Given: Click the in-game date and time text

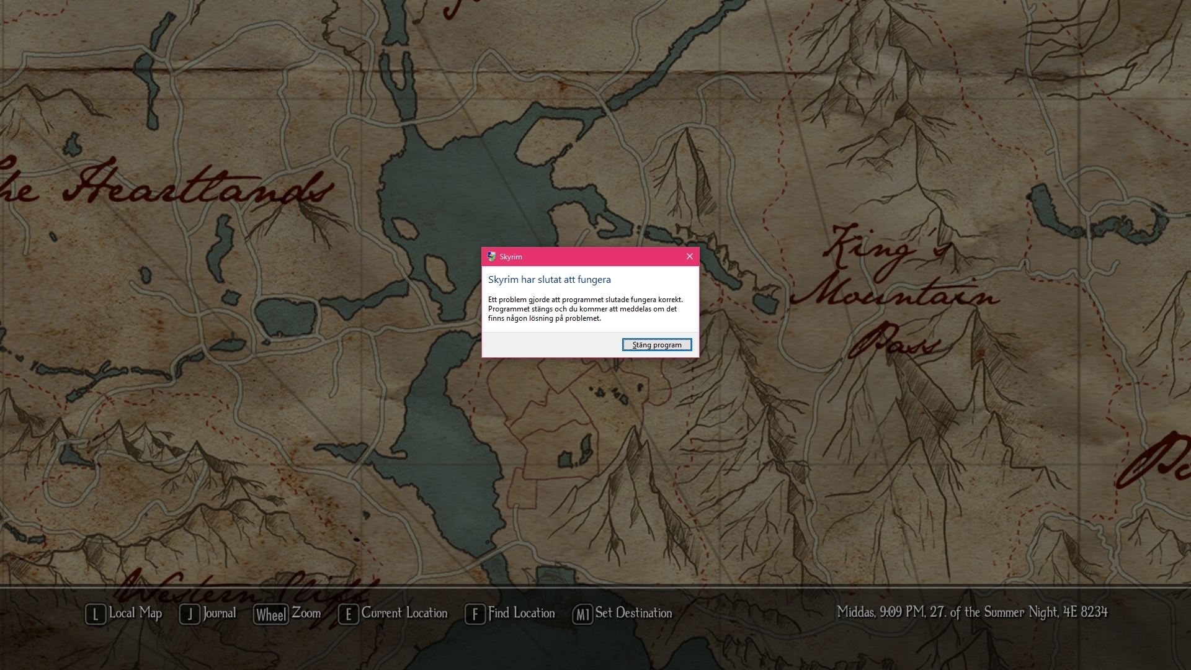Looking at the screenshot, I should [971, 612].
